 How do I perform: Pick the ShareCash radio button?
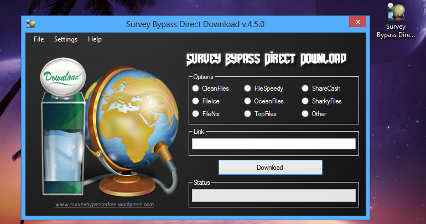321,88
